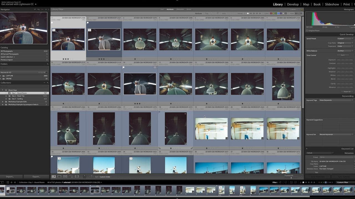Open the White Balance dropdown (As Shot)
Viewport: 355px width, 199px height.
click(345, 51)
